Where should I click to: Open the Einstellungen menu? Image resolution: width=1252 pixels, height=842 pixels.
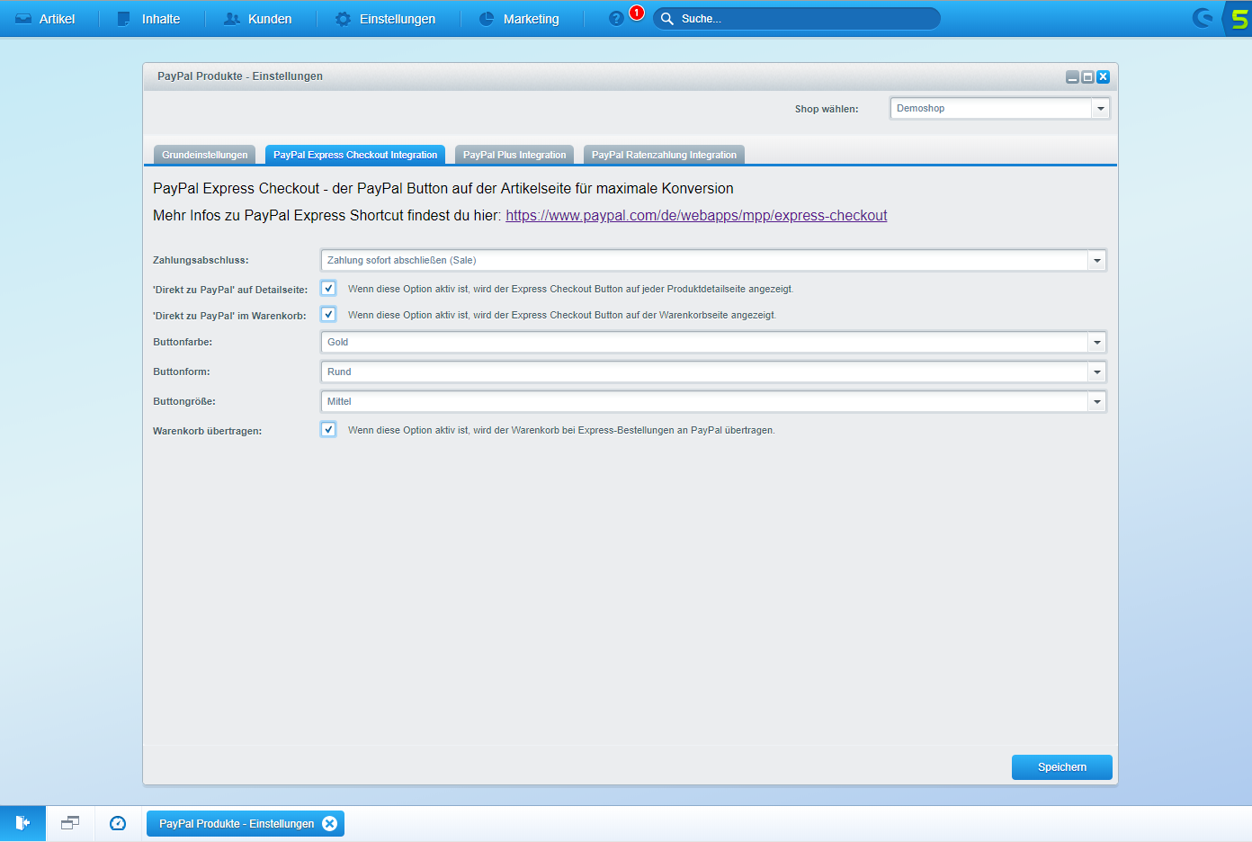pos(385,19)
